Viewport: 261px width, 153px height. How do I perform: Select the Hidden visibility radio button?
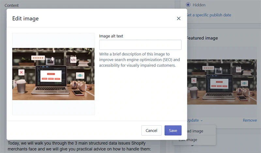pyautogui.click(x=188, y=5)
